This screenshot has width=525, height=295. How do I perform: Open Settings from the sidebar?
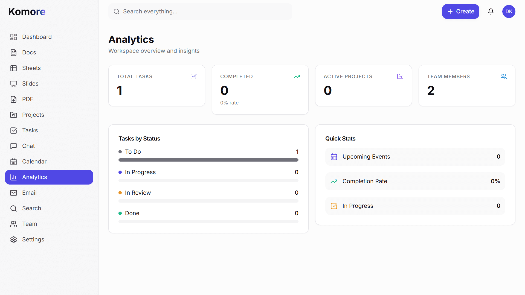coord(33,239)
